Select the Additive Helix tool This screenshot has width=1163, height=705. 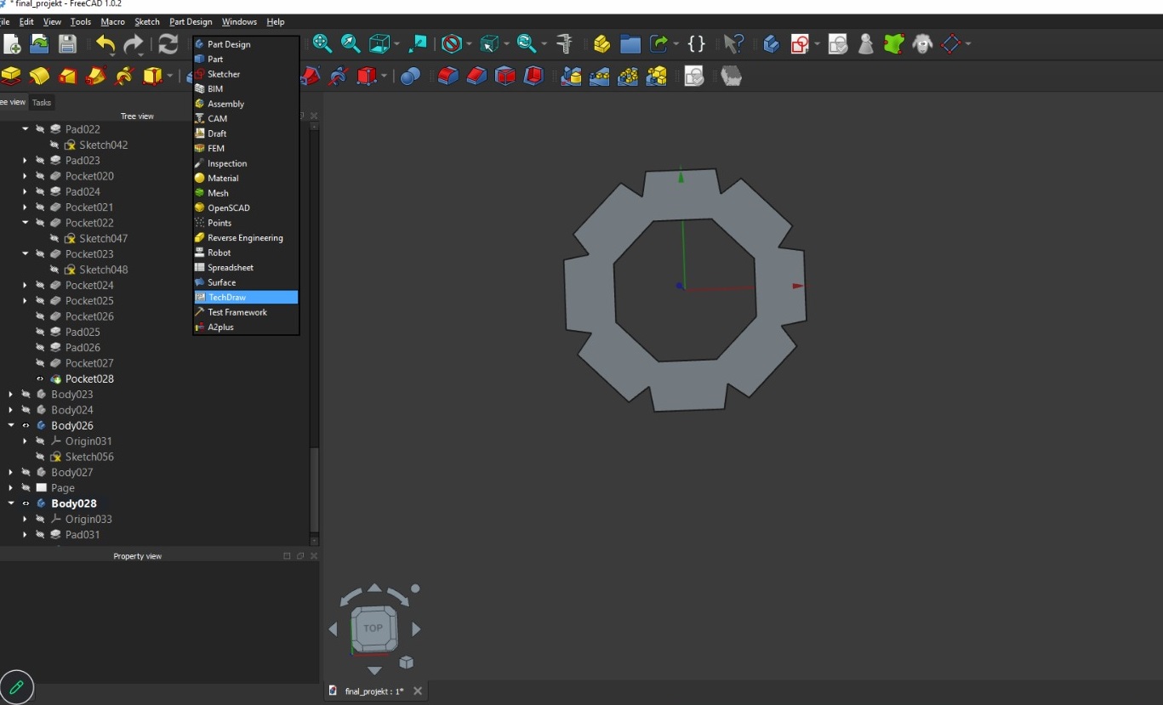coord(124,77)
